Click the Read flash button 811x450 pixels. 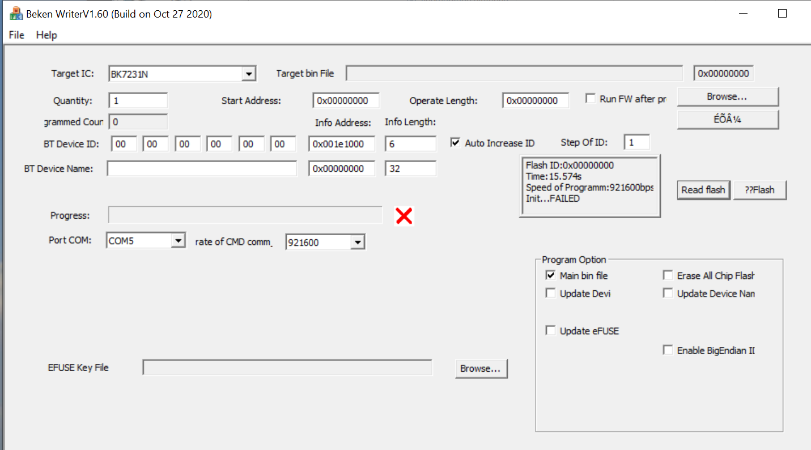point(703,190)
